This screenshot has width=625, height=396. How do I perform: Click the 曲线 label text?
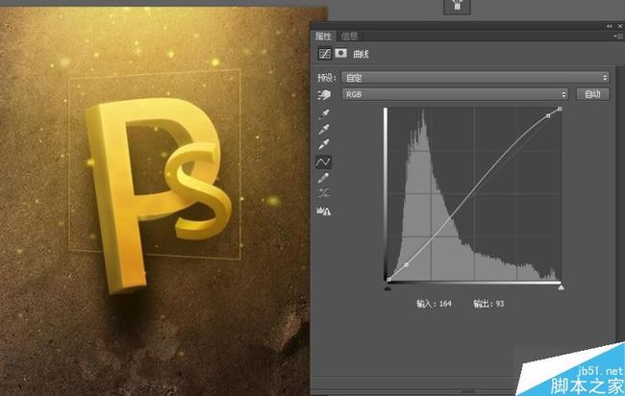click(361, 54)
